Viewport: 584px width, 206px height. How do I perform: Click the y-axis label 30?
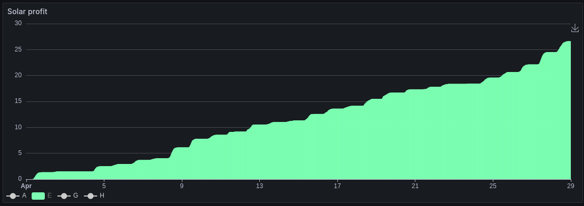point(18,23)
